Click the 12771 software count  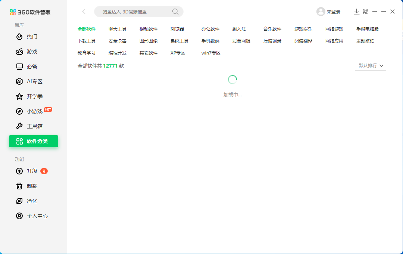pos(110,66)
